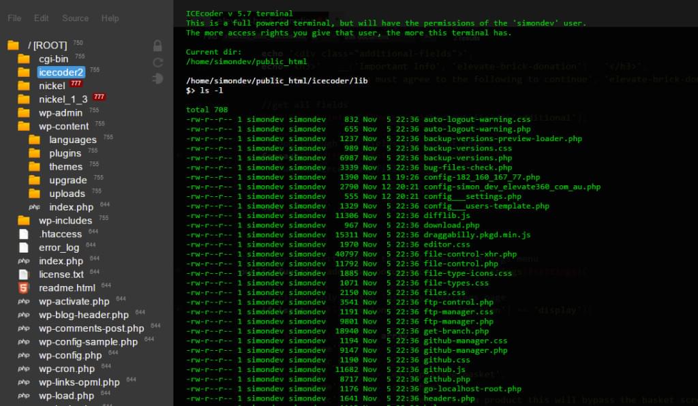The image size is (698, 406).
Task: Click the blank file icon beside .htaccess
Action: pos(24,234)
